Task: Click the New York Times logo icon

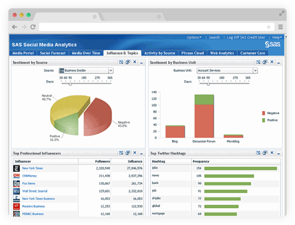Action: tap(17, 168)
